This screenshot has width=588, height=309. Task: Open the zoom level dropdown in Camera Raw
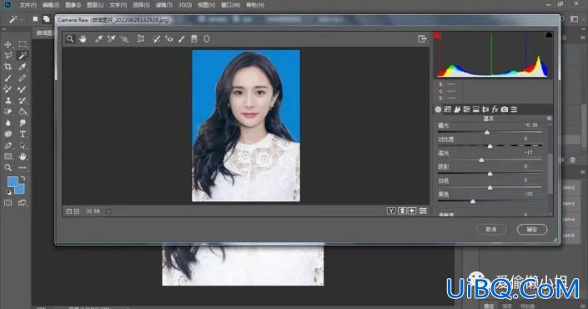click(108, 211)
